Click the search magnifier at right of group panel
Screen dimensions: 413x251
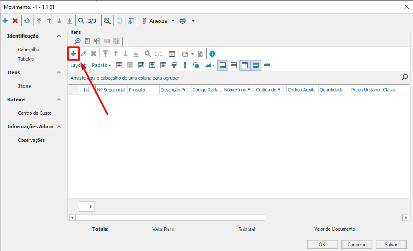pos(405,77)
